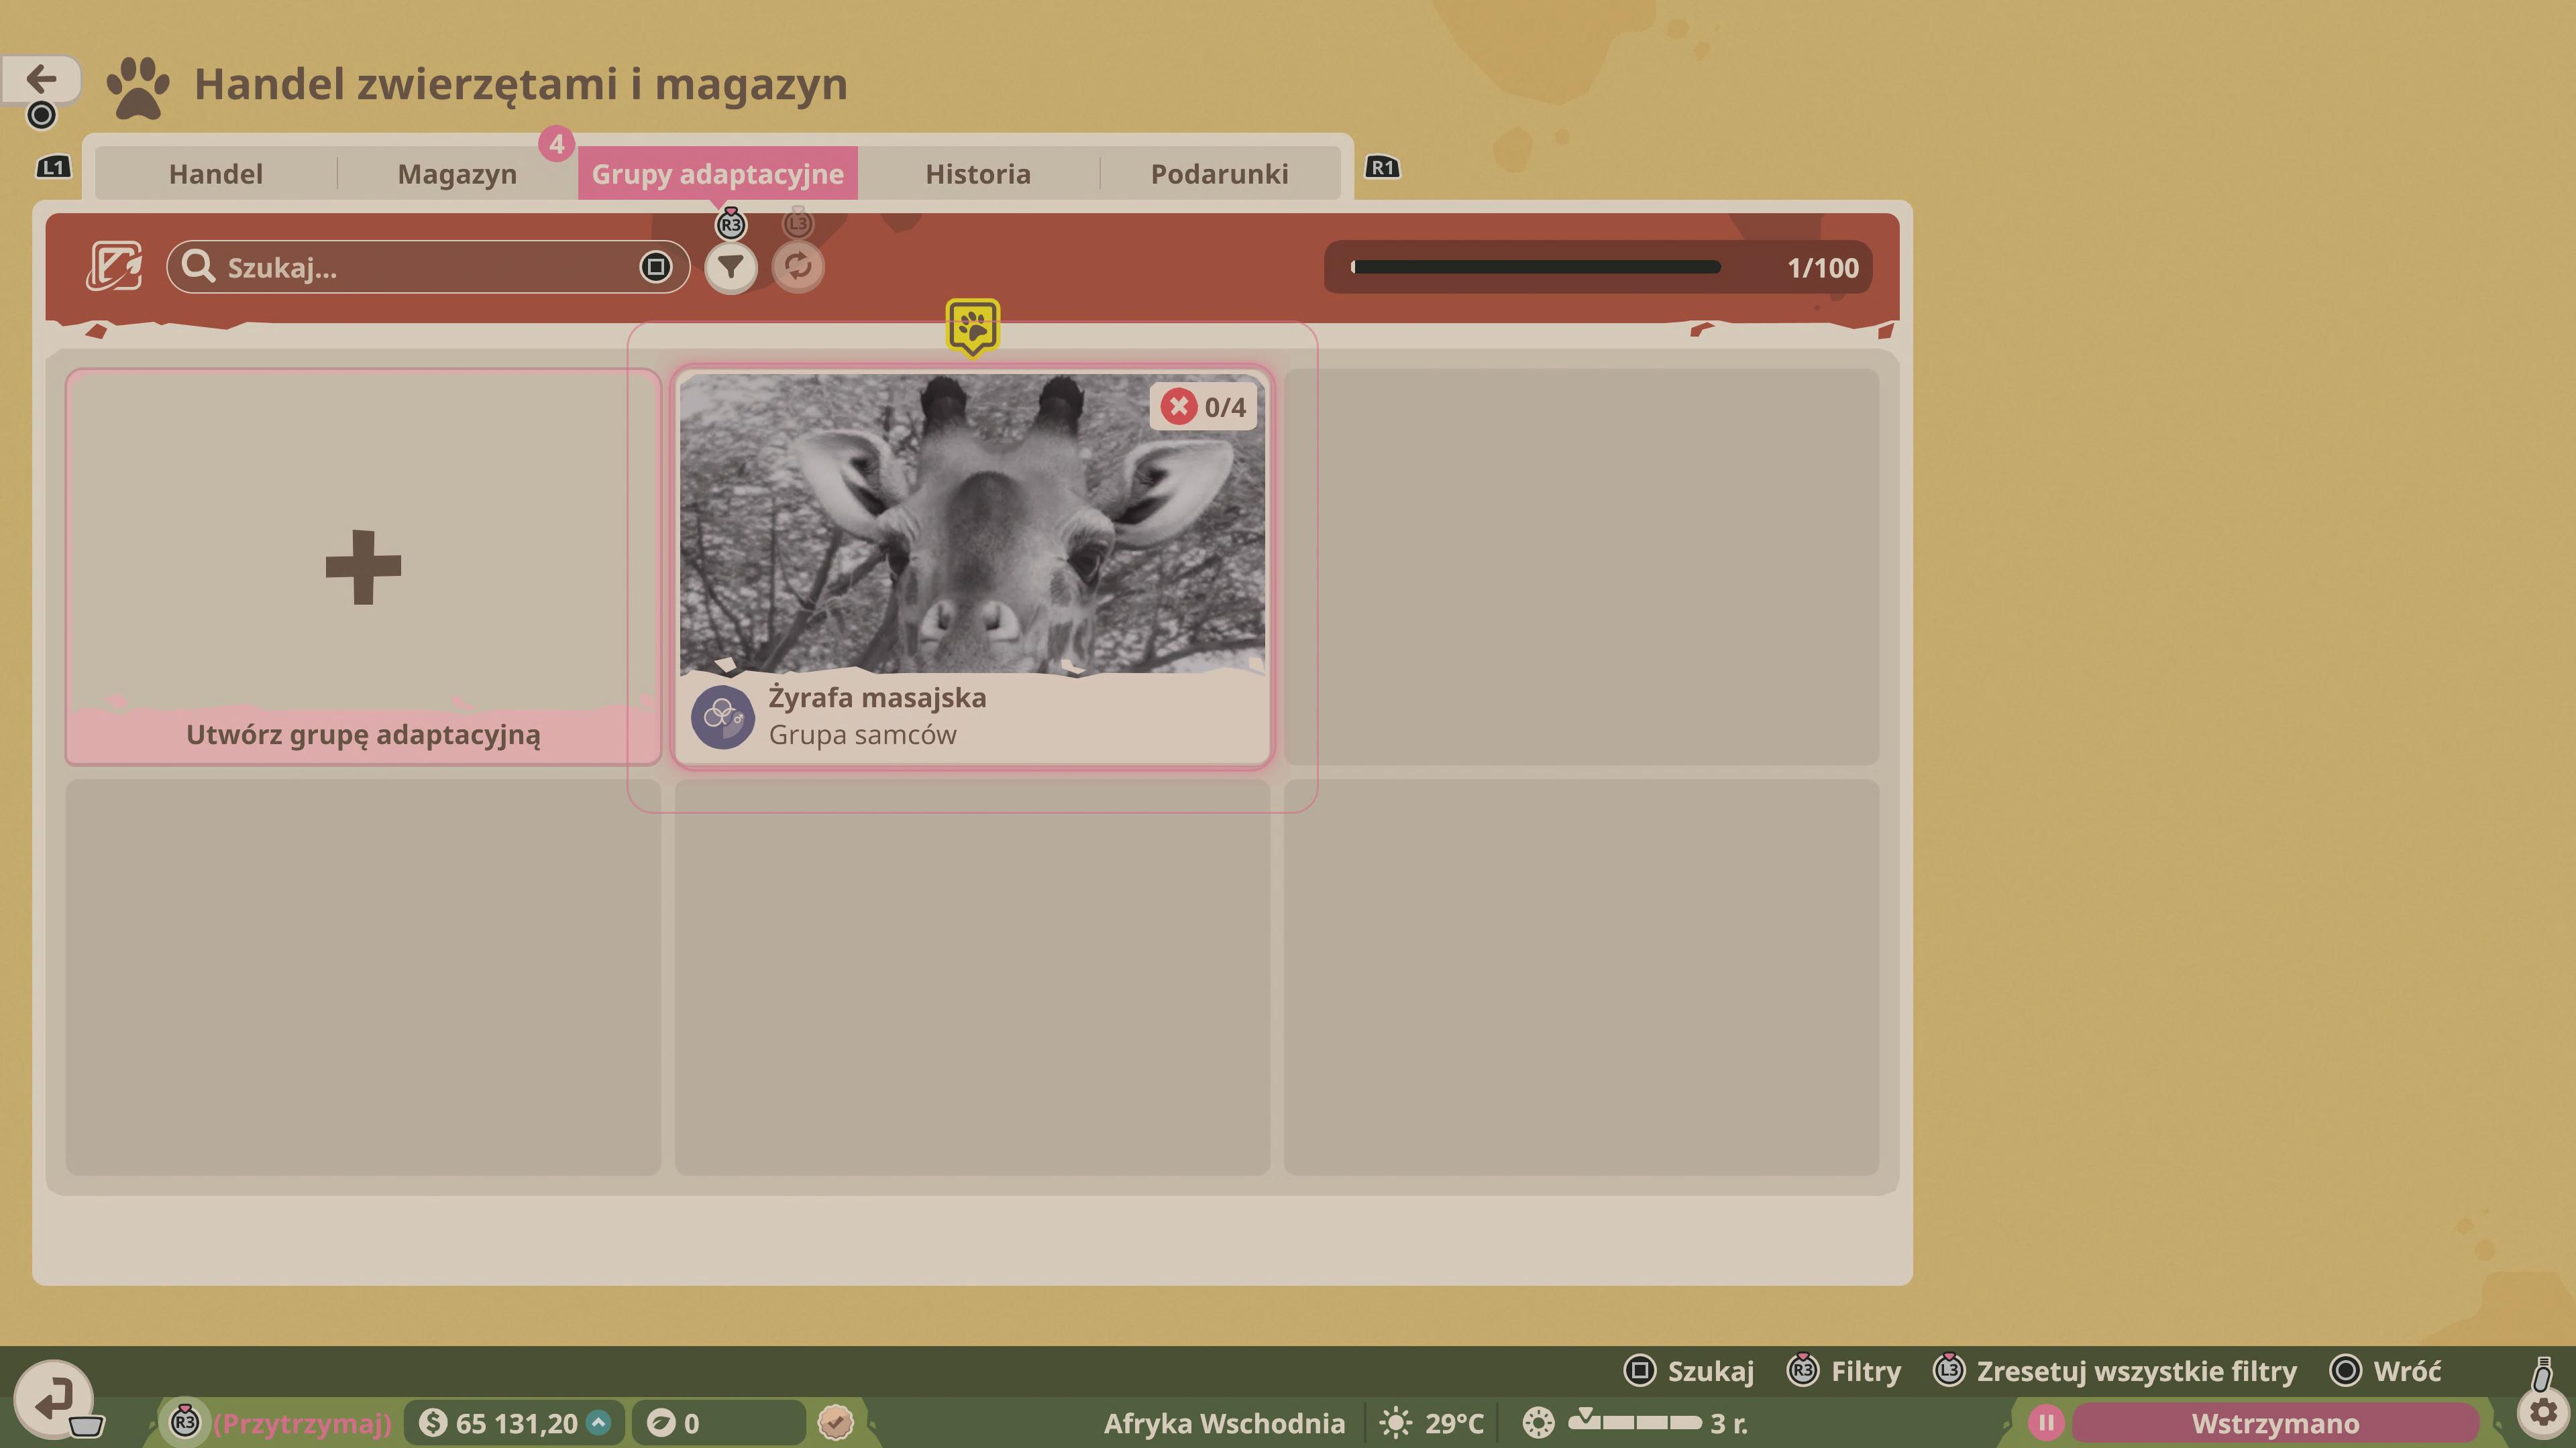Open the Podarunki tab
Image resolution: width=2576 pixels, height=1448 pixels.
[x=1220, y=174]
